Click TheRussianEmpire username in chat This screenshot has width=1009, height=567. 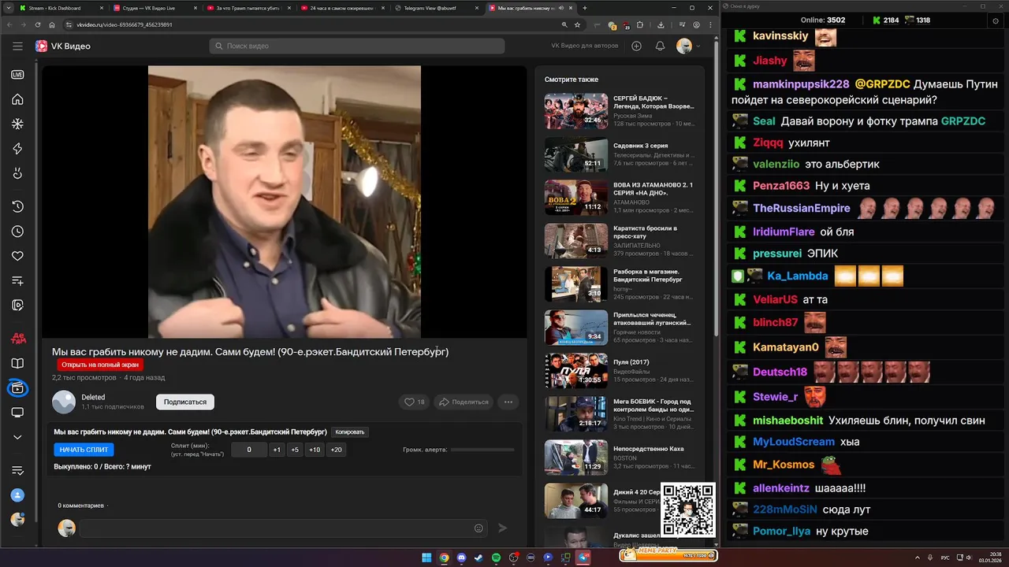[x=802, y=209]
